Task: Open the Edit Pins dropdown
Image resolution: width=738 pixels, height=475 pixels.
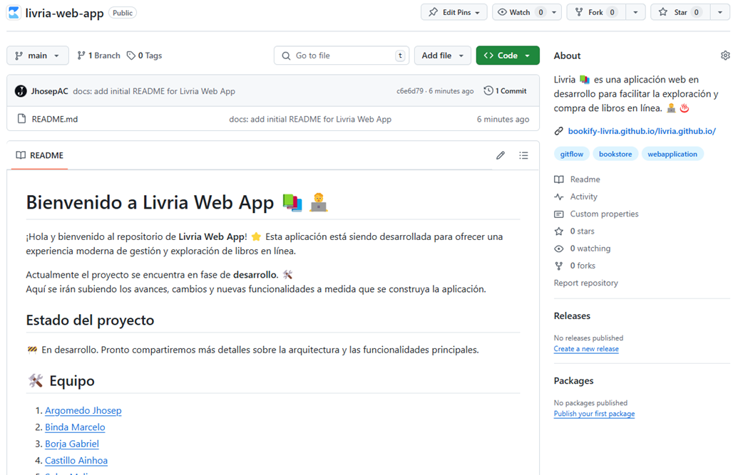Action: coord(453,12)
